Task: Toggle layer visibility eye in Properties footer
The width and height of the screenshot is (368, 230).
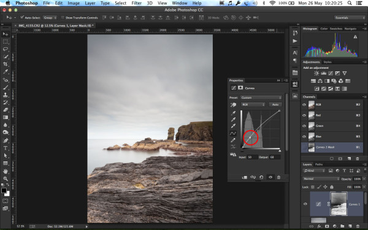Action: click(270, 177)
